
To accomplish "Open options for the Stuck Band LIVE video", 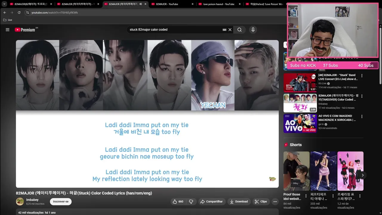I will (x=362, y=76).
